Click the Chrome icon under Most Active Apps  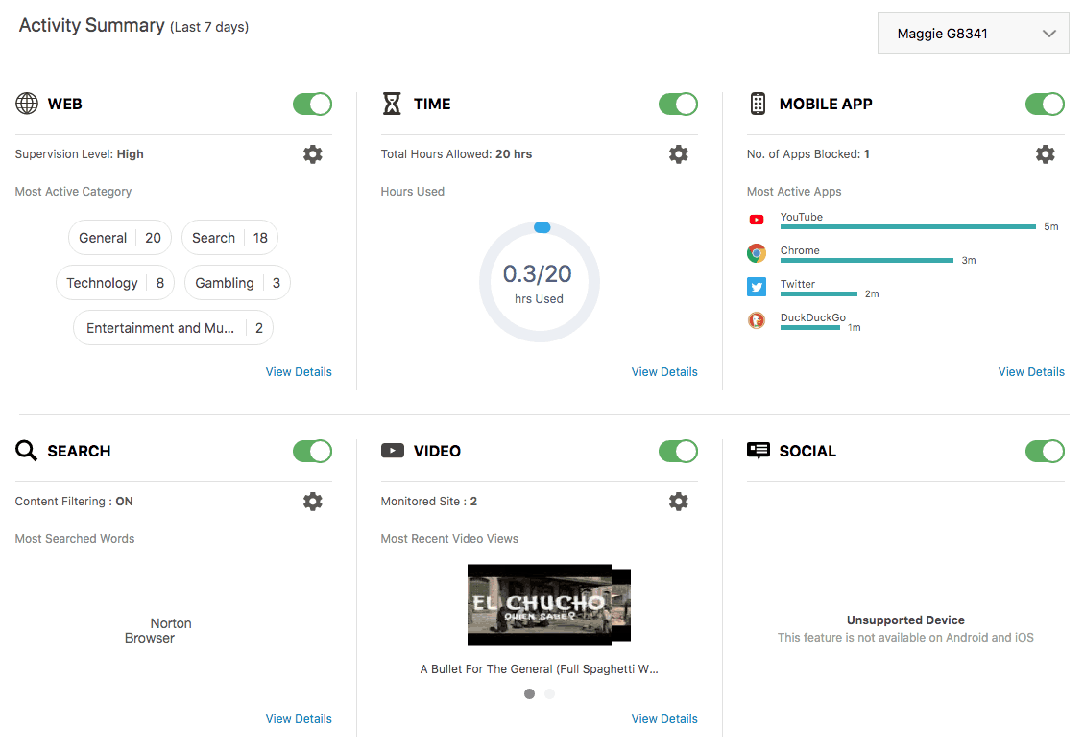(757, 252)
